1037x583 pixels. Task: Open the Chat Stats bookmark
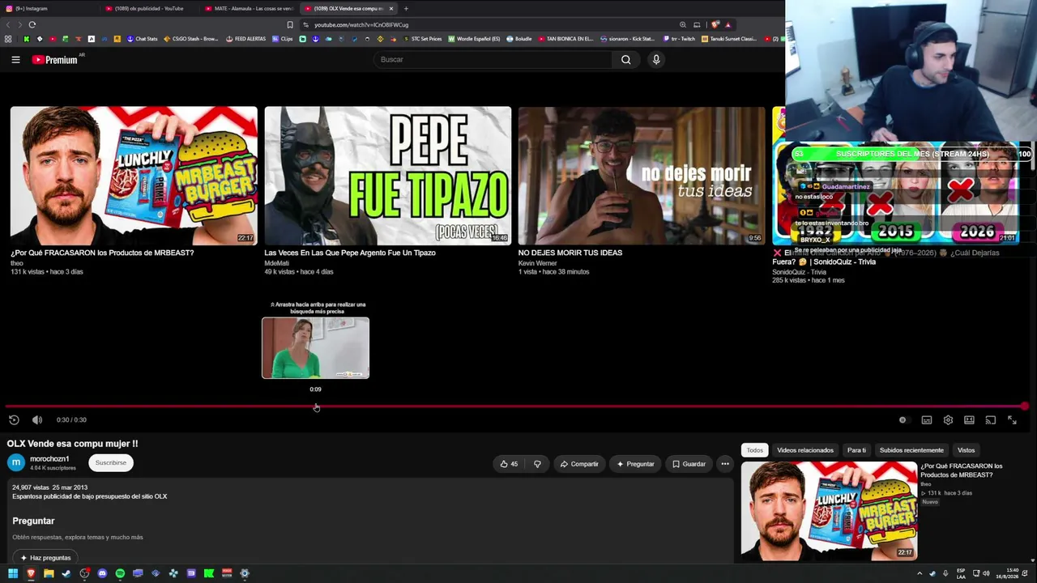142,39
